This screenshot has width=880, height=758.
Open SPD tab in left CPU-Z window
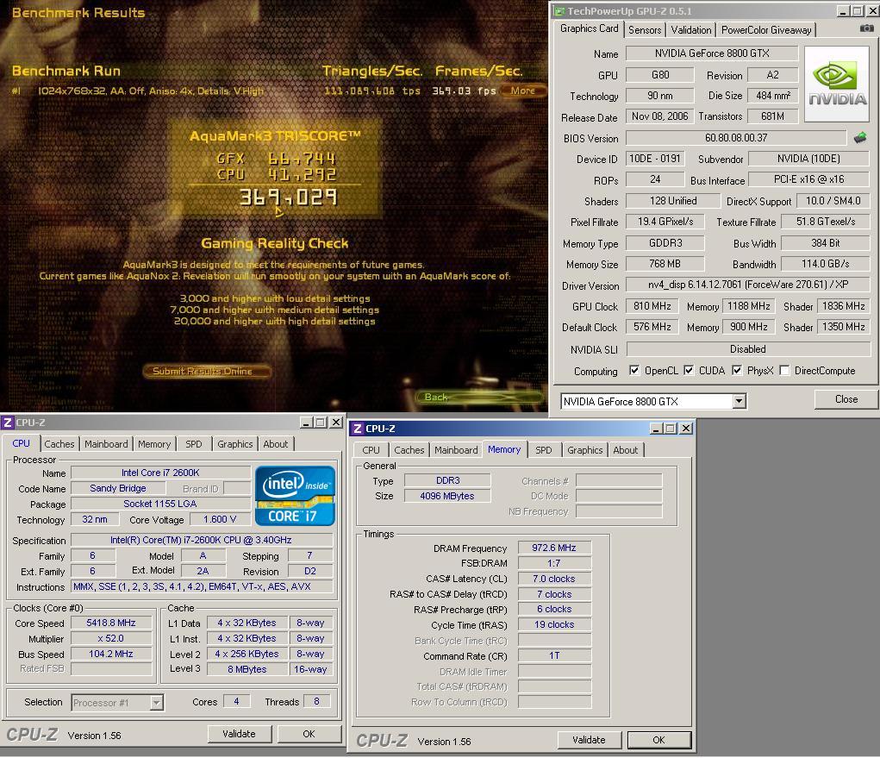click(194, 444)
